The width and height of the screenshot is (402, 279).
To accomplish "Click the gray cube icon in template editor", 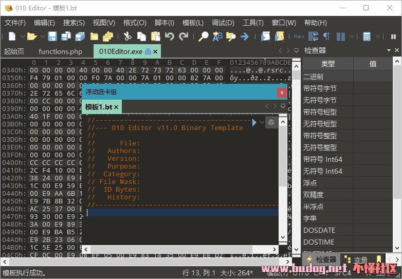I will (271, 122).
